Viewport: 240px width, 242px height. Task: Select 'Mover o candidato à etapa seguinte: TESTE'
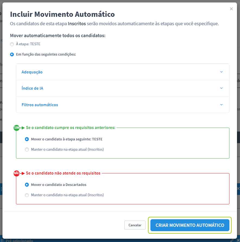(27, 139)
